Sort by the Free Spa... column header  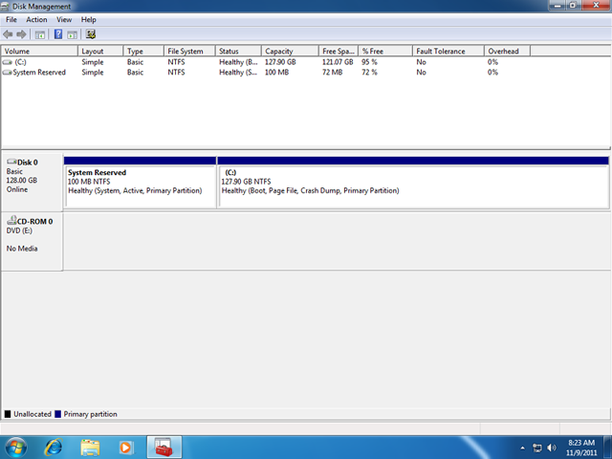click(x=339, y=51)
